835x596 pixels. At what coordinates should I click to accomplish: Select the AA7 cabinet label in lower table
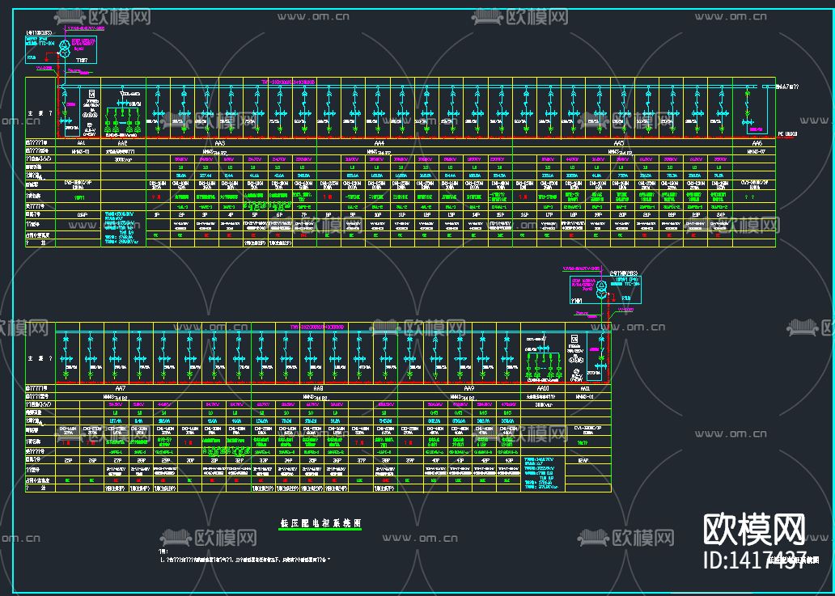coord(121,388)
